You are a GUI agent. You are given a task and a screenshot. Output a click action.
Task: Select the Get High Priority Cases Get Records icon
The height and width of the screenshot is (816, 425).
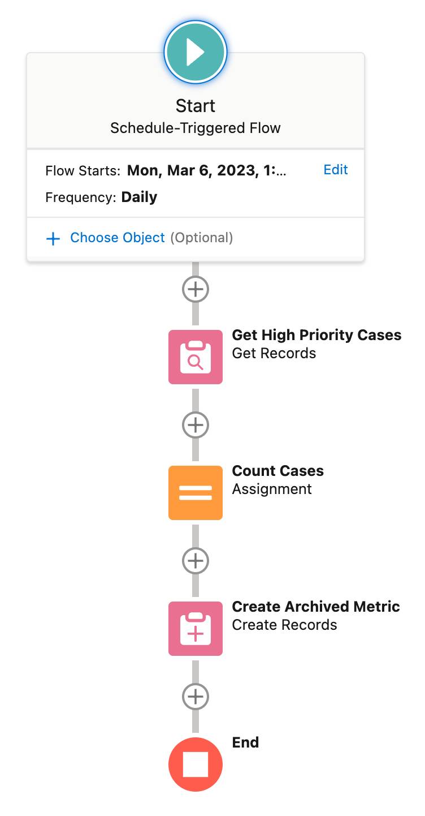[195, 357]
